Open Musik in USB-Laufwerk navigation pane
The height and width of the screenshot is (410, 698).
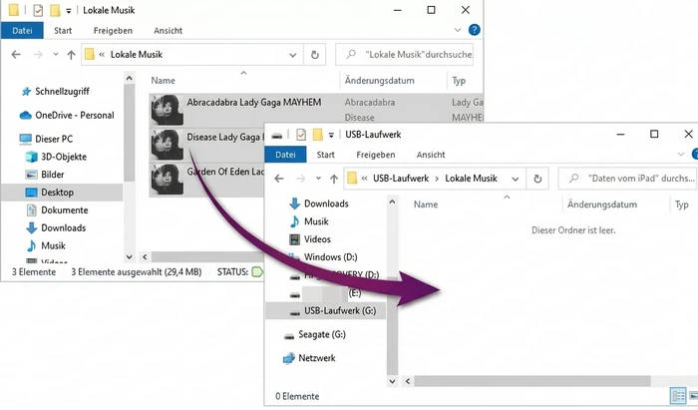309,221
